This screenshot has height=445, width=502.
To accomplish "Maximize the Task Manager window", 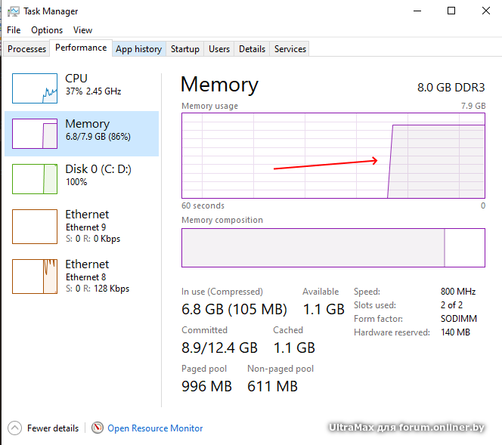I will [x=451, y=11].
